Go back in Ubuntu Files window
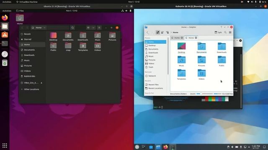The width and height of the screenshot is (268, 150). (22, 27)
